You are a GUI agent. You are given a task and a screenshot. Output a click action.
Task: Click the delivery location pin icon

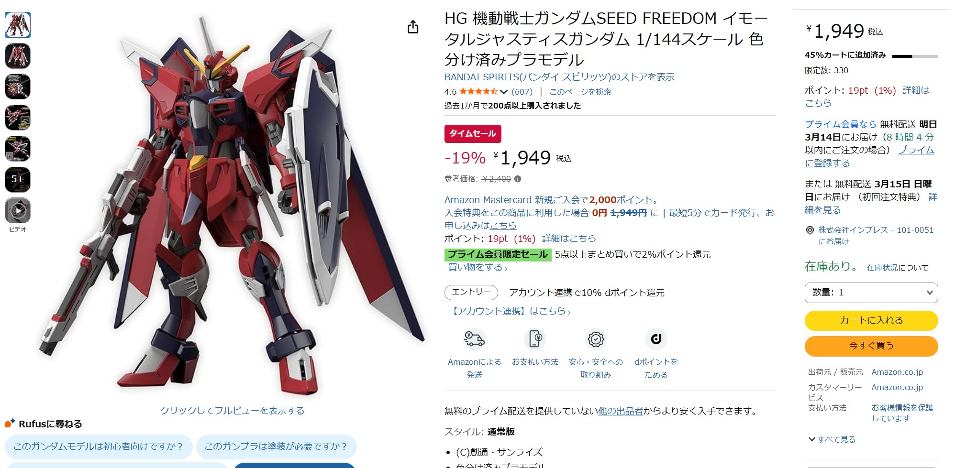click(x=810, y=230)
